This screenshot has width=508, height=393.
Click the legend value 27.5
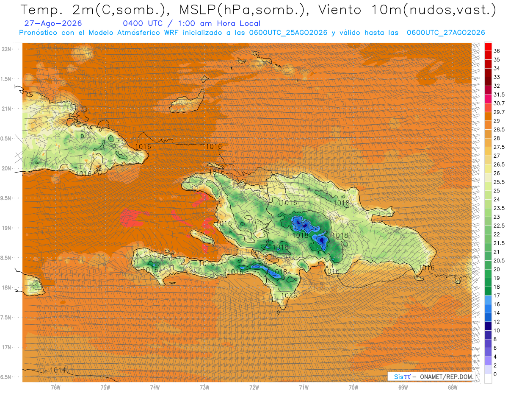[499, 147]
